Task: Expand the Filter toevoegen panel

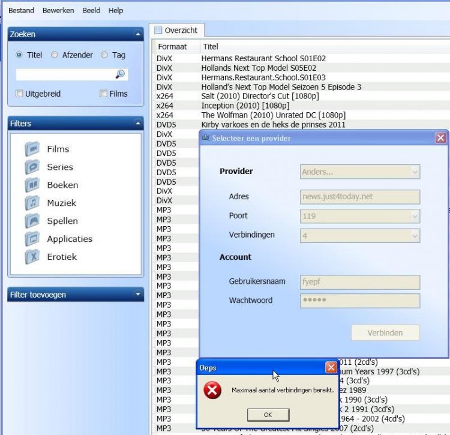Action: pos(138,295)
